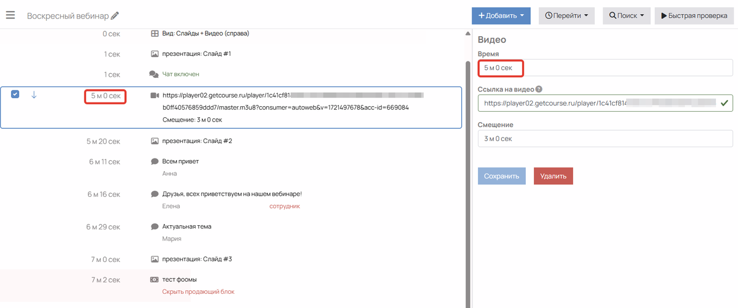Click the red Удалить button

[x=553, y=176]
